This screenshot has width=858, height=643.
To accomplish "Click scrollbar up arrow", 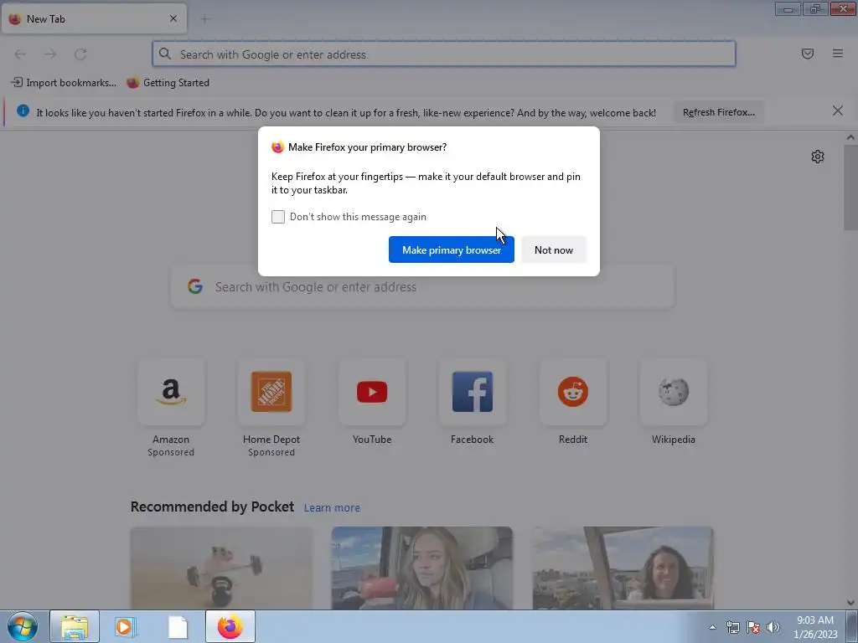I will point(850,138).
